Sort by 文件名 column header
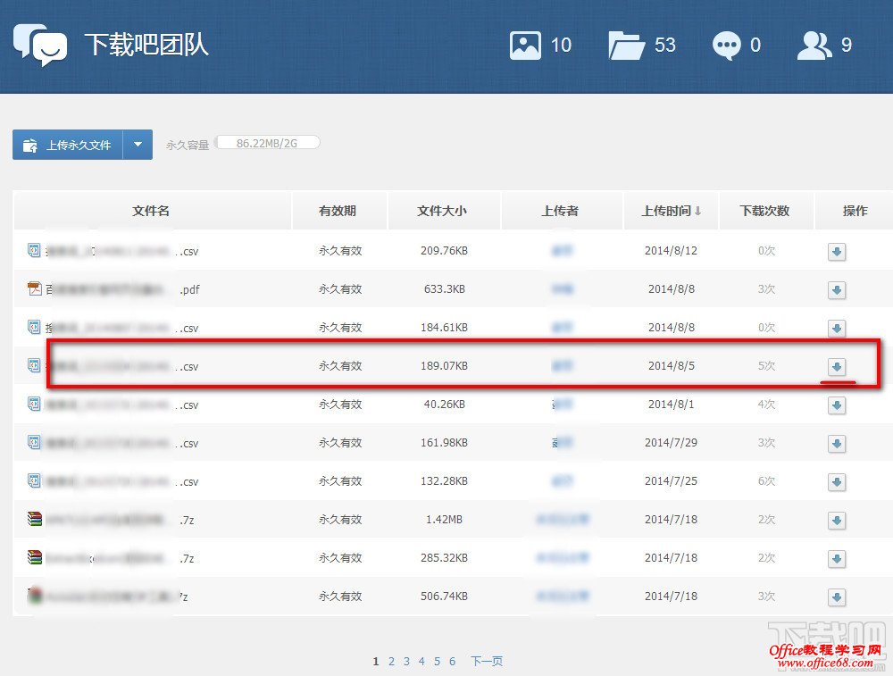Image resolution: width=893 pixels, height=676 pixels. tap(151, 211)
